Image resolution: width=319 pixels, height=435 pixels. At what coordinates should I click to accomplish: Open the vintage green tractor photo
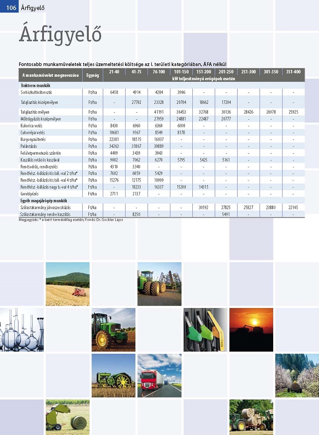pos(114,375)
